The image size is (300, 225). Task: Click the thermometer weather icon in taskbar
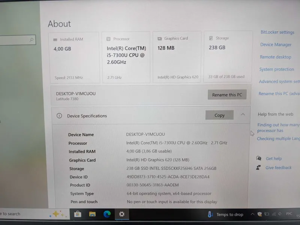210,214
